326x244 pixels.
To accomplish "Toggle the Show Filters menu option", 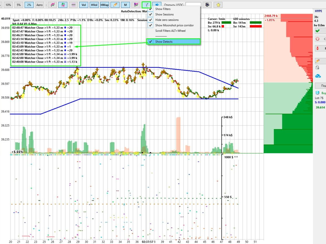I will click(x=163, y=9).
